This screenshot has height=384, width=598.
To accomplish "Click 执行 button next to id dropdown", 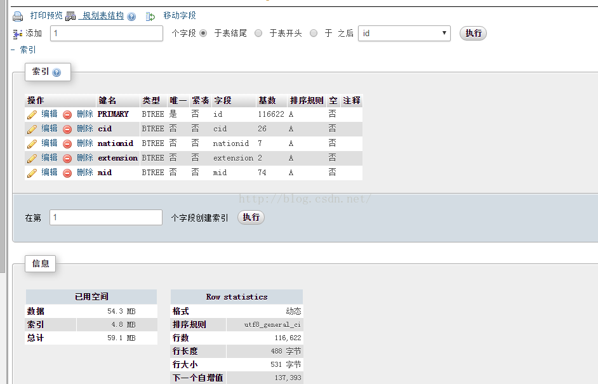I will point(473,33).
